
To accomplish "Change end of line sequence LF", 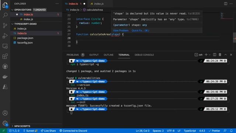I will click(179, 131).
